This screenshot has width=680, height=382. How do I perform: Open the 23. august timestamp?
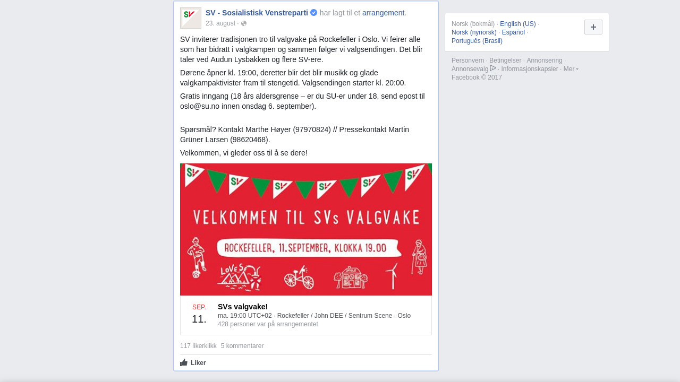click(x=220, y=23)
